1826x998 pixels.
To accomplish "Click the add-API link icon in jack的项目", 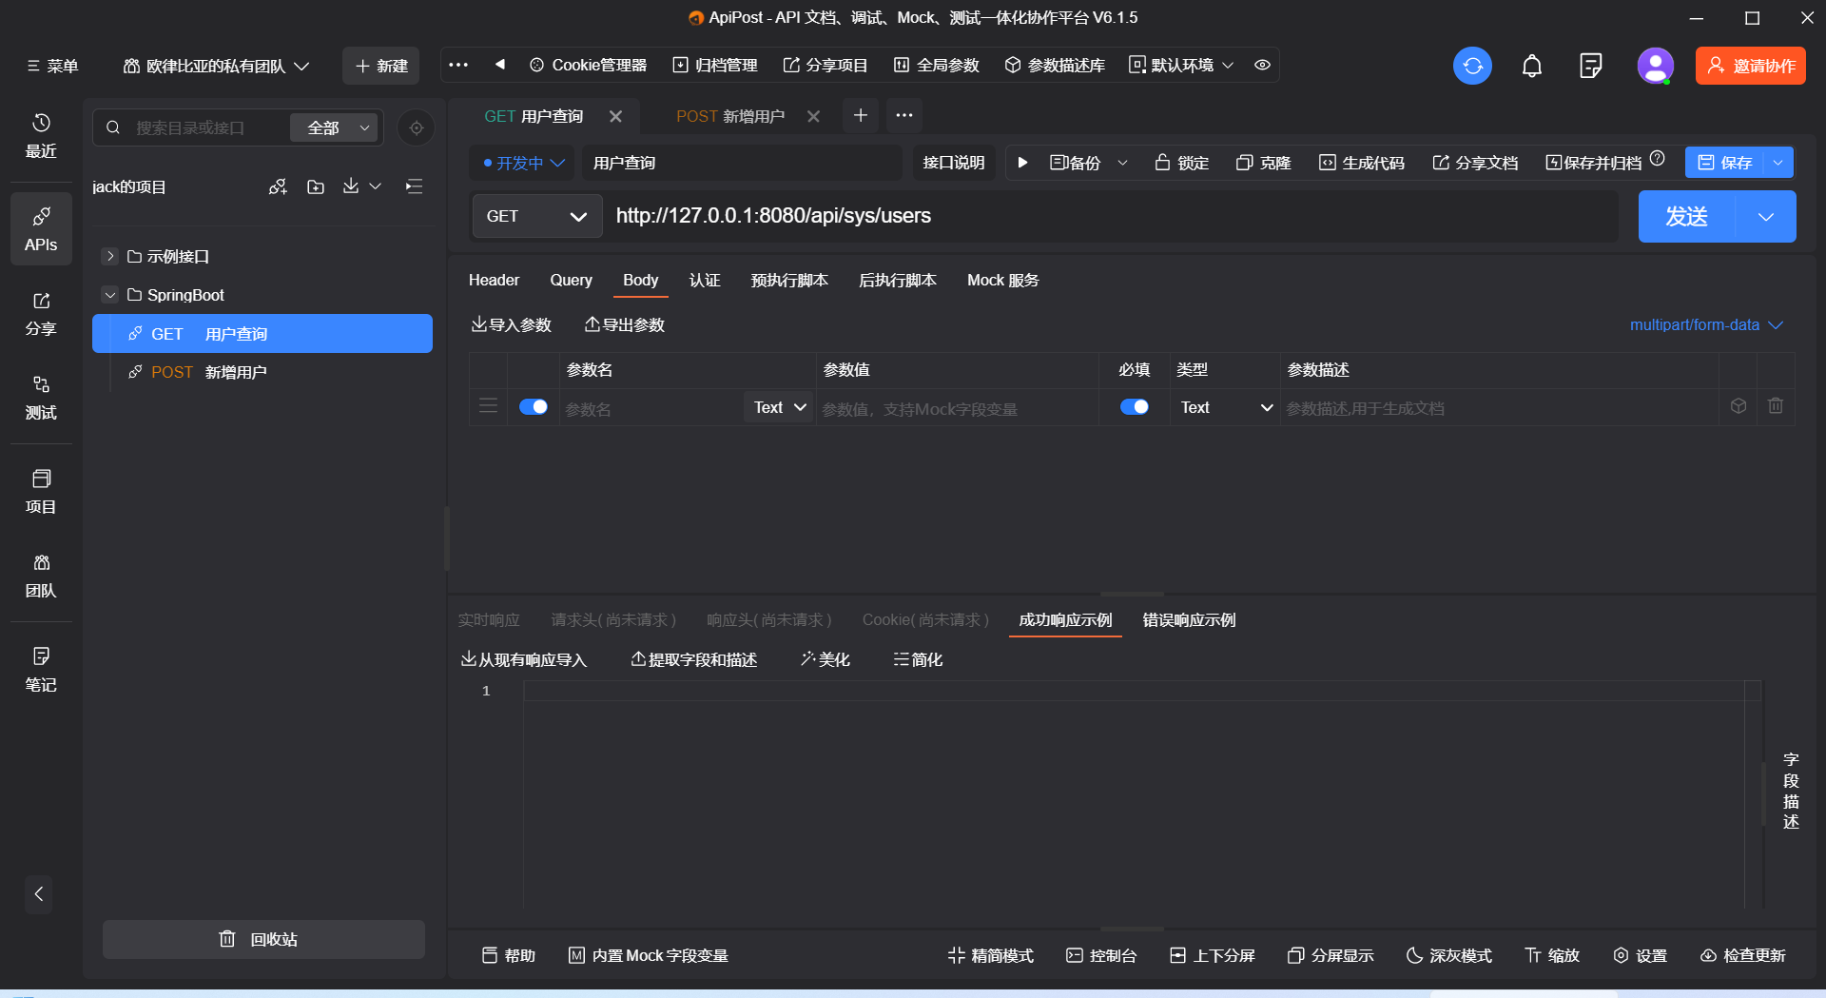I will [x=278, y=186].
